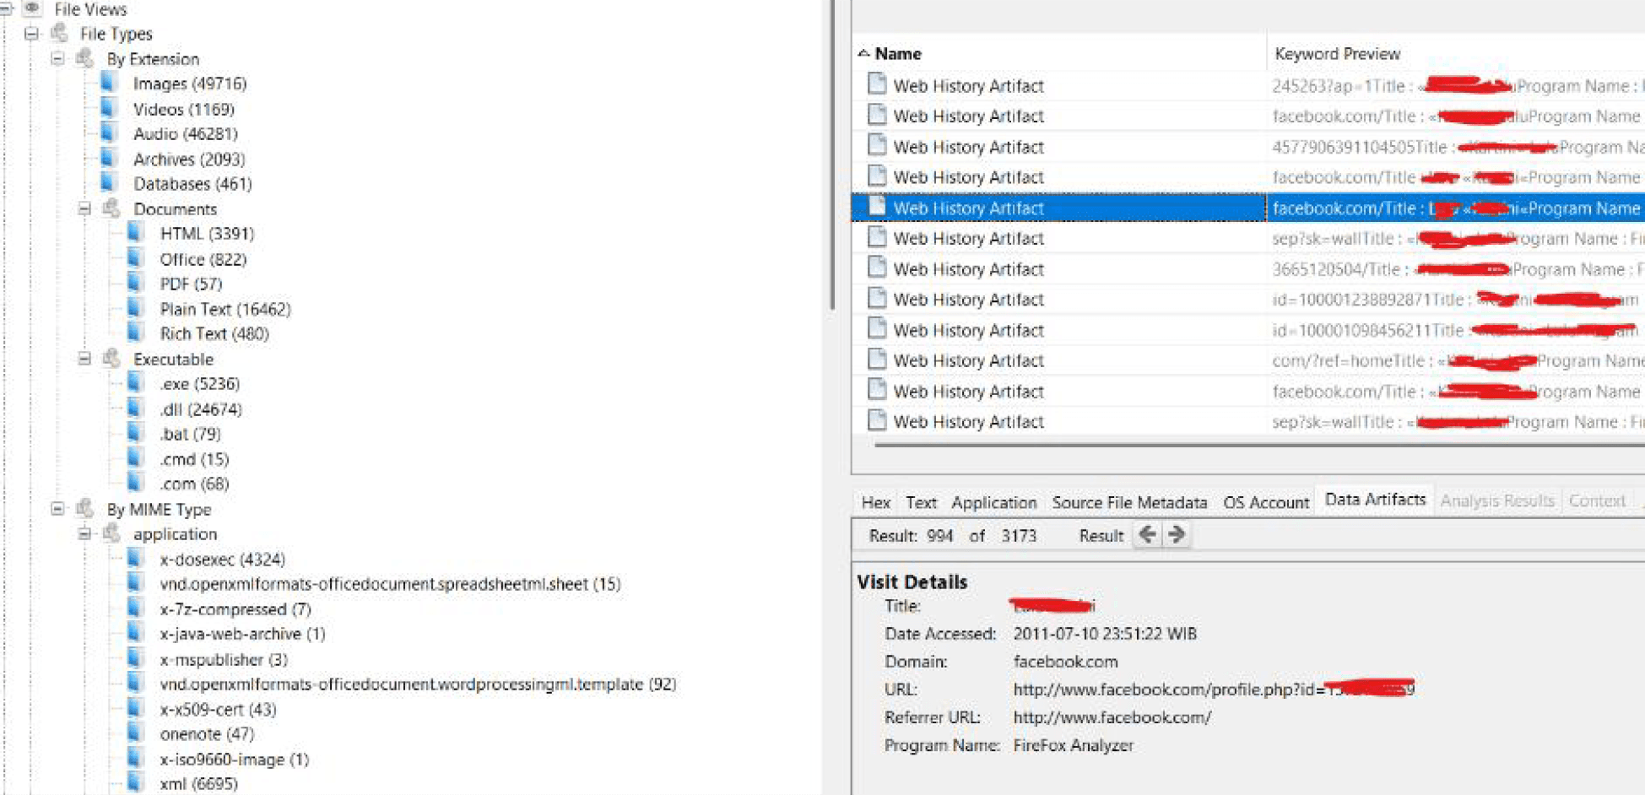Click the HTML (3391) node icon
Screen dimensions: 1645x795
[x=135, y=233]
